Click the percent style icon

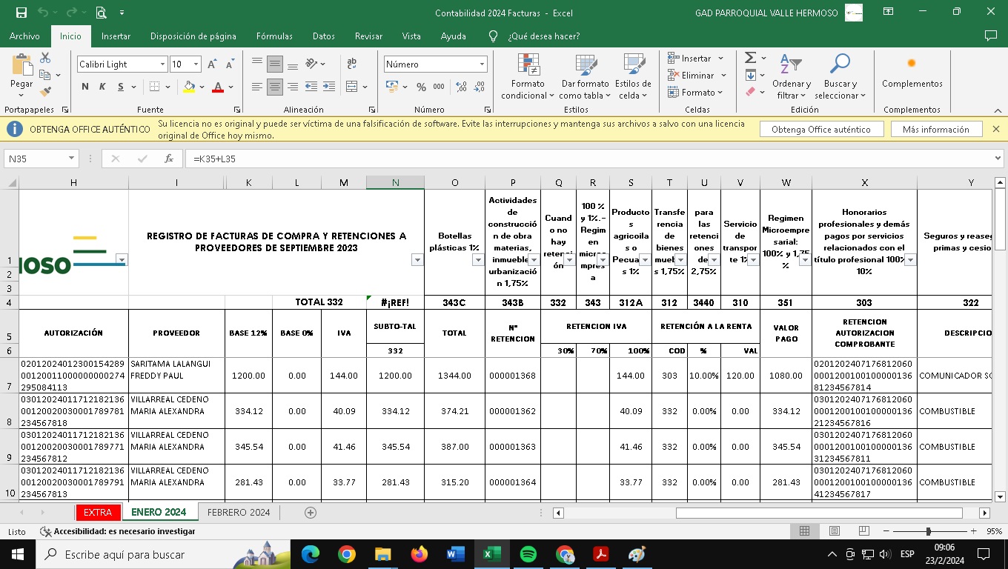click(x=421, y=87)
